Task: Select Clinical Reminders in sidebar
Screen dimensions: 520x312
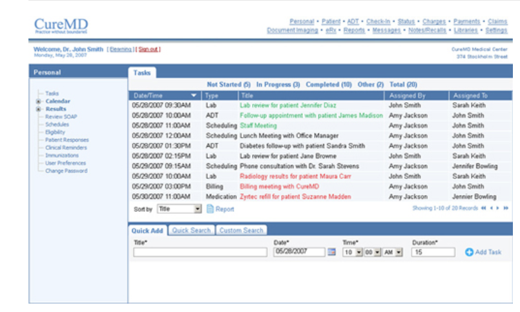Action: tap(66, 147)
